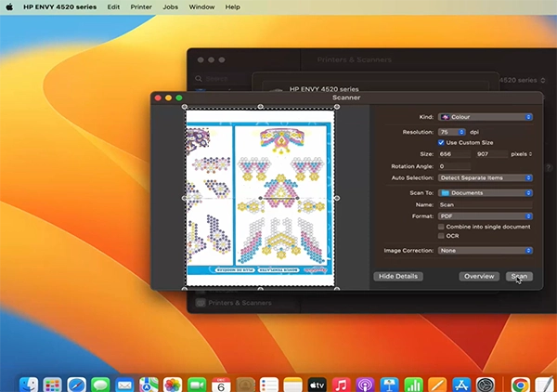This screenshot has height=392, width=557.
Task: Open the HP ENVY 4520 series menu
Action: (x=60, y=7)
